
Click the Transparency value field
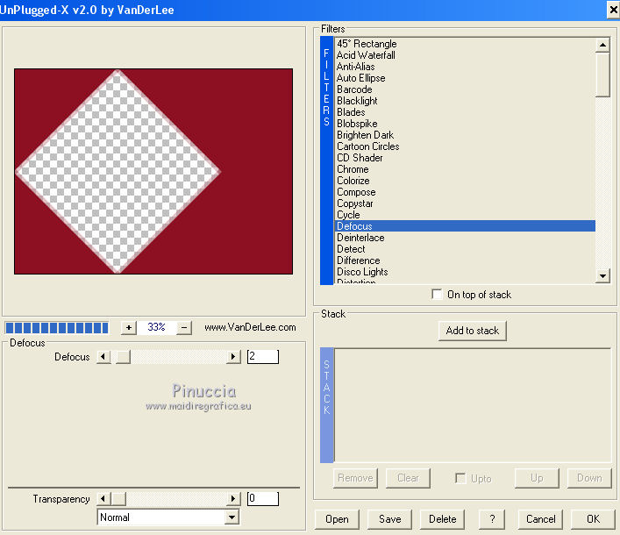263,499
